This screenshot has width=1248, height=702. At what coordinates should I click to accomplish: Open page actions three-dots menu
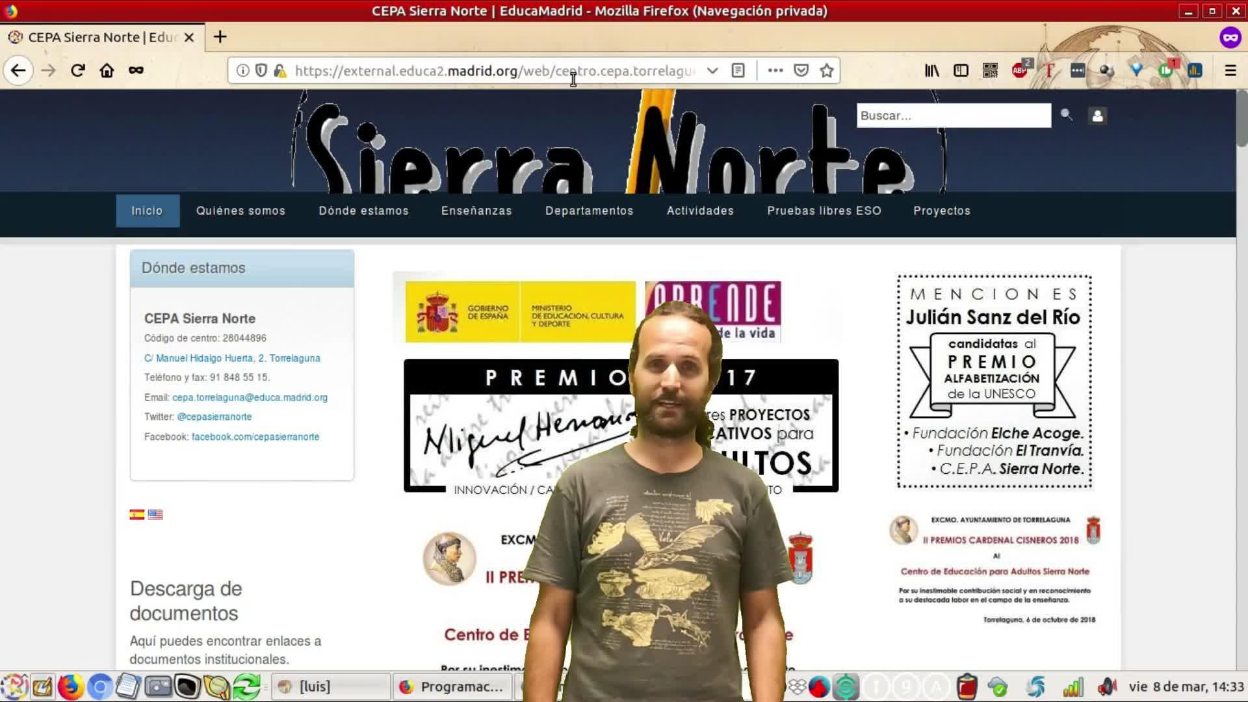(x=775, y=70)
